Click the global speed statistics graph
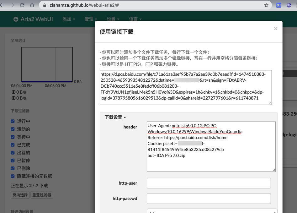 pos(47,64)
